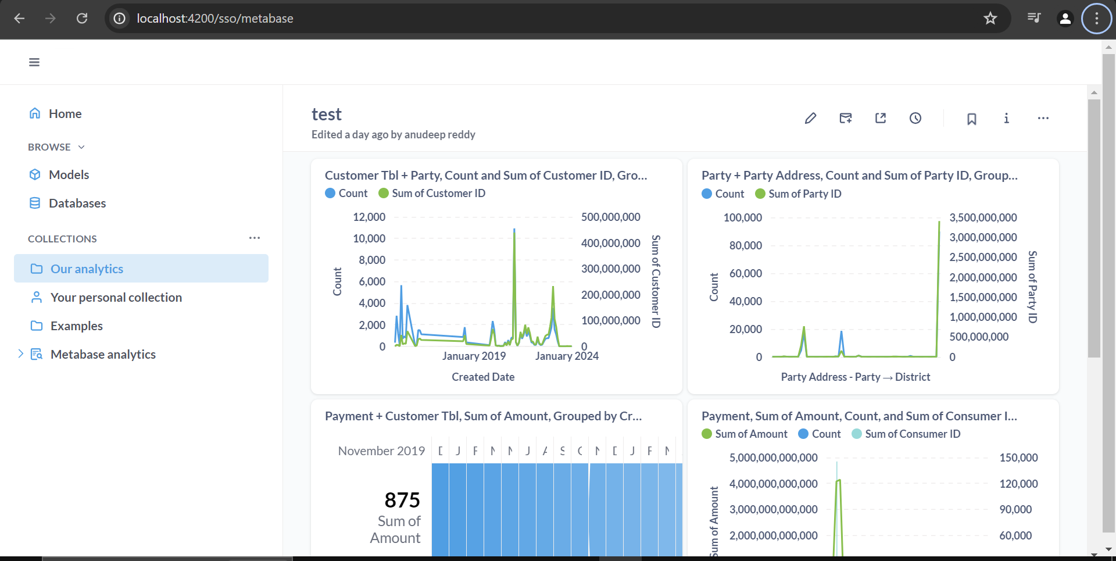Toggle the hamburger sidebar menu
1116x561 pixels.
[34, 62]
